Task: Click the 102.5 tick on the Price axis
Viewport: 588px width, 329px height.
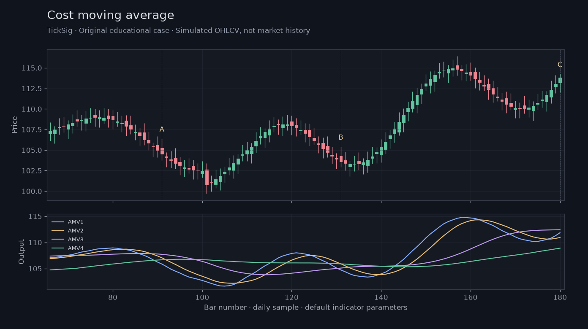Action: (32, 171)
